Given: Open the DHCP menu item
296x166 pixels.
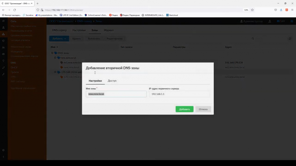Looking at the screenshot, I should [x=14, y=67].
